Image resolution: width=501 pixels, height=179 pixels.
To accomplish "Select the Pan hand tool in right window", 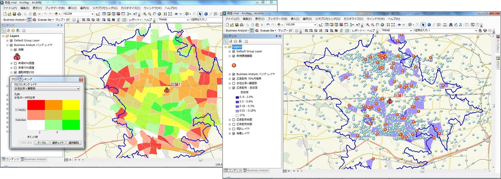I will (377, 25).
